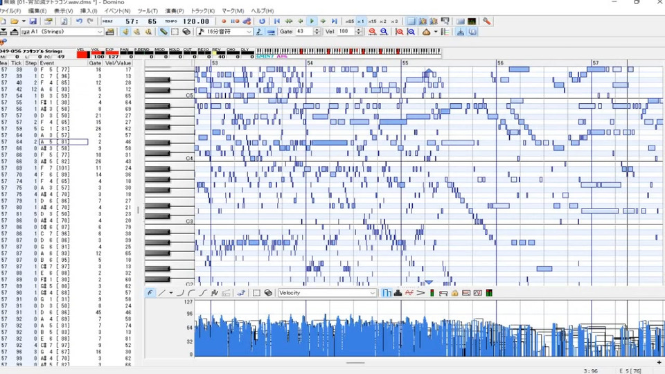Toggle the loop/repeat playback button

click(x=262, y=21)
